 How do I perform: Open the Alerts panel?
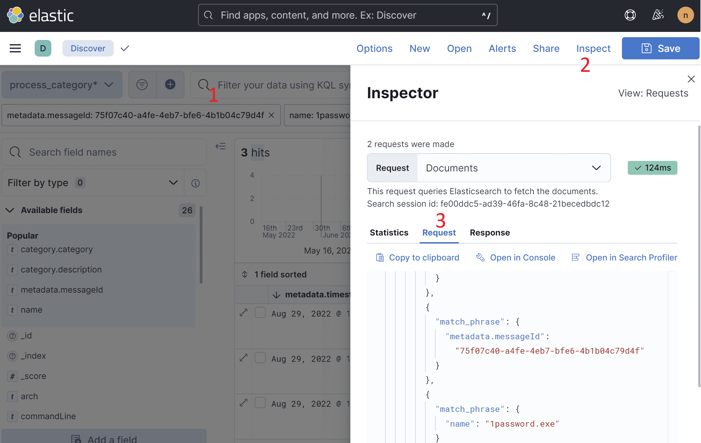(x=502, y=48)
